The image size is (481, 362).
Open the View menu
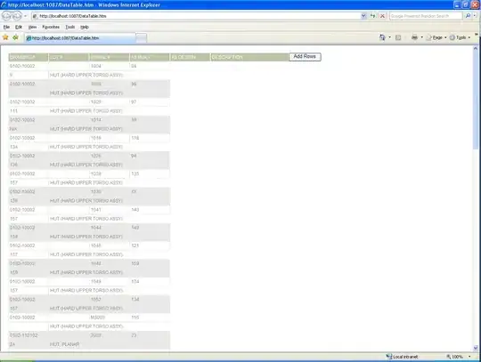tap(32, 27)
